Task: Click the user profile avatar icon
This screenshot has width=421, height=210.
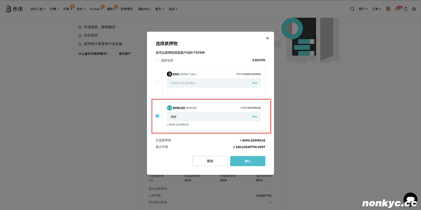Action: 388,9
